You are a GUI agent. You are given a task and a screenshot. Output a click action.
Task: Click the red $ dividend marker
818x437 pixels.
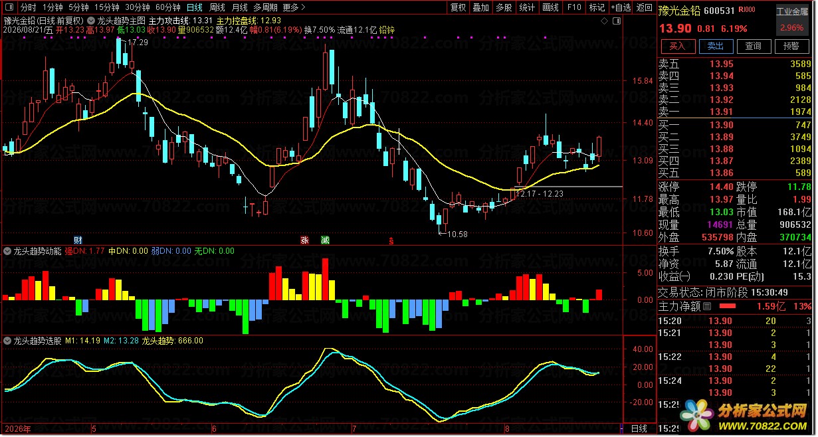(391, 240)
